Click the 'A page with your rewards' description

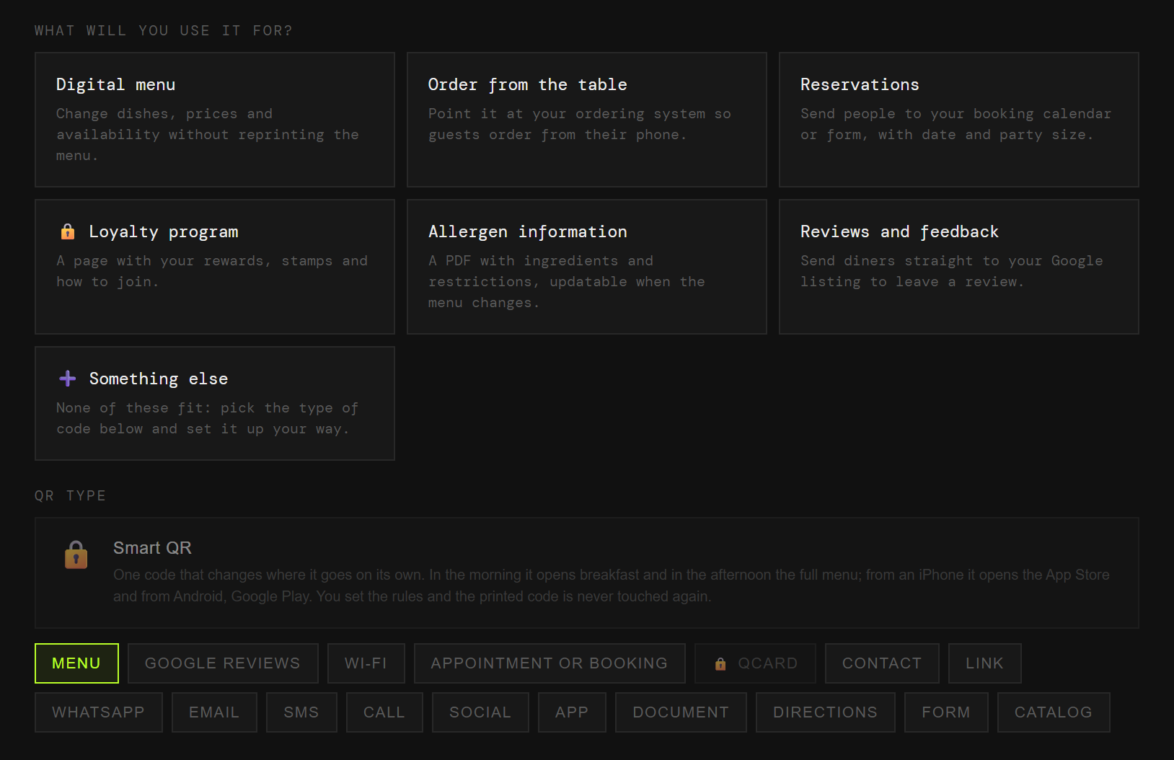pos(212,271)
